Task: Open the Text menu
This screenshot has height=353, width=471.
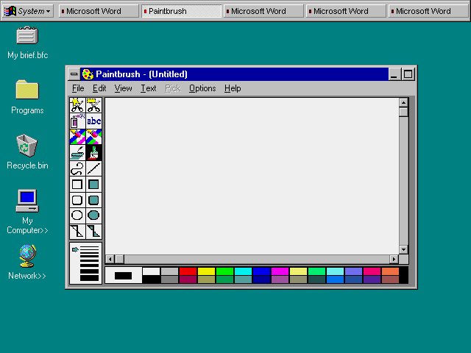Action: pyautogui.click(x=149, y=88)
